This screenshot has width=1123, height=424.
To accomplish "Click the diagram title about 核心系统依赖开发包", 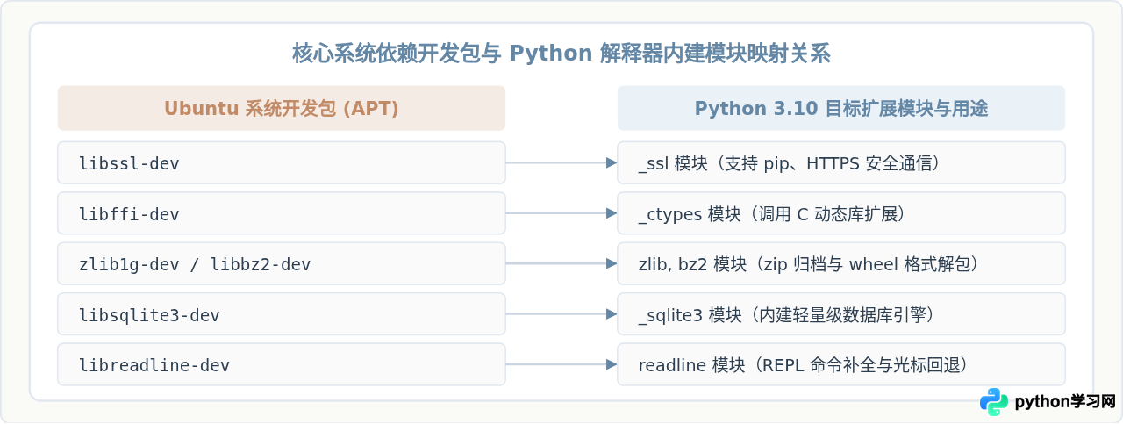I will point(561,54).
